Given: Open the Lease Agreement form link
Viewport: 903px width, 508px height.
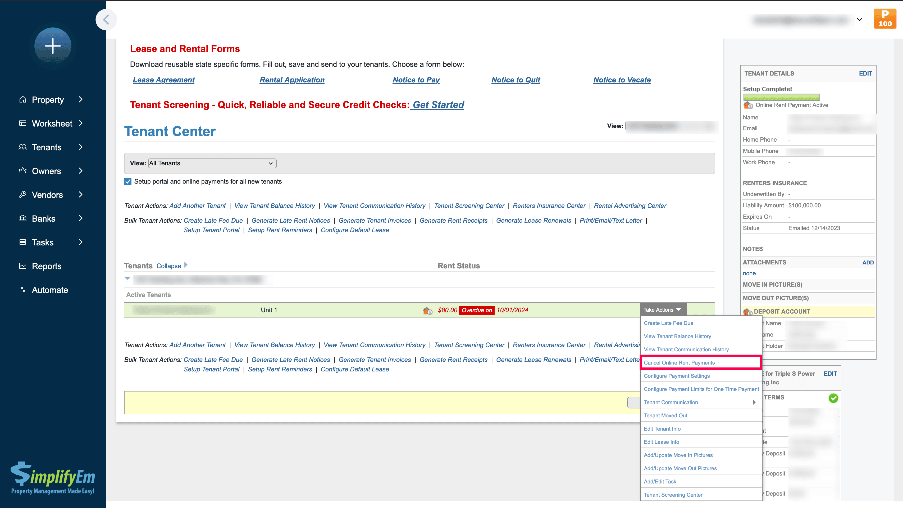Looking at the screenshot, I should pyautogui.click(x=163, y=80).
